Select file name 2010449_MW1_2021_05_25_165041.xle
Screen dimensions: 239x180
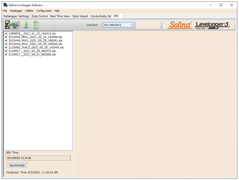[35, 41]
